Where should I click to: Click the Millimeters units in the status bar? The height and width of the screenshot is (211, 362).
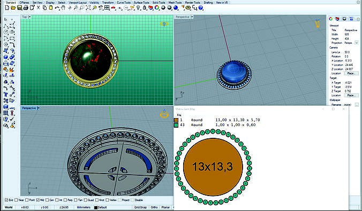[x=84, y=207]
